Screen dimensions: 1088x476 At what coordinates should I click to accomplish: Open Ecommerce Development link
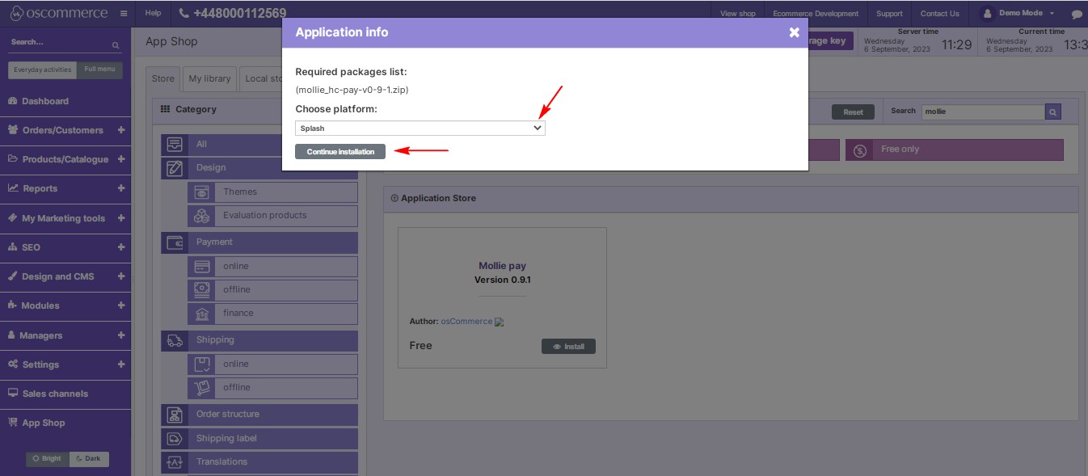coord(816,14)
